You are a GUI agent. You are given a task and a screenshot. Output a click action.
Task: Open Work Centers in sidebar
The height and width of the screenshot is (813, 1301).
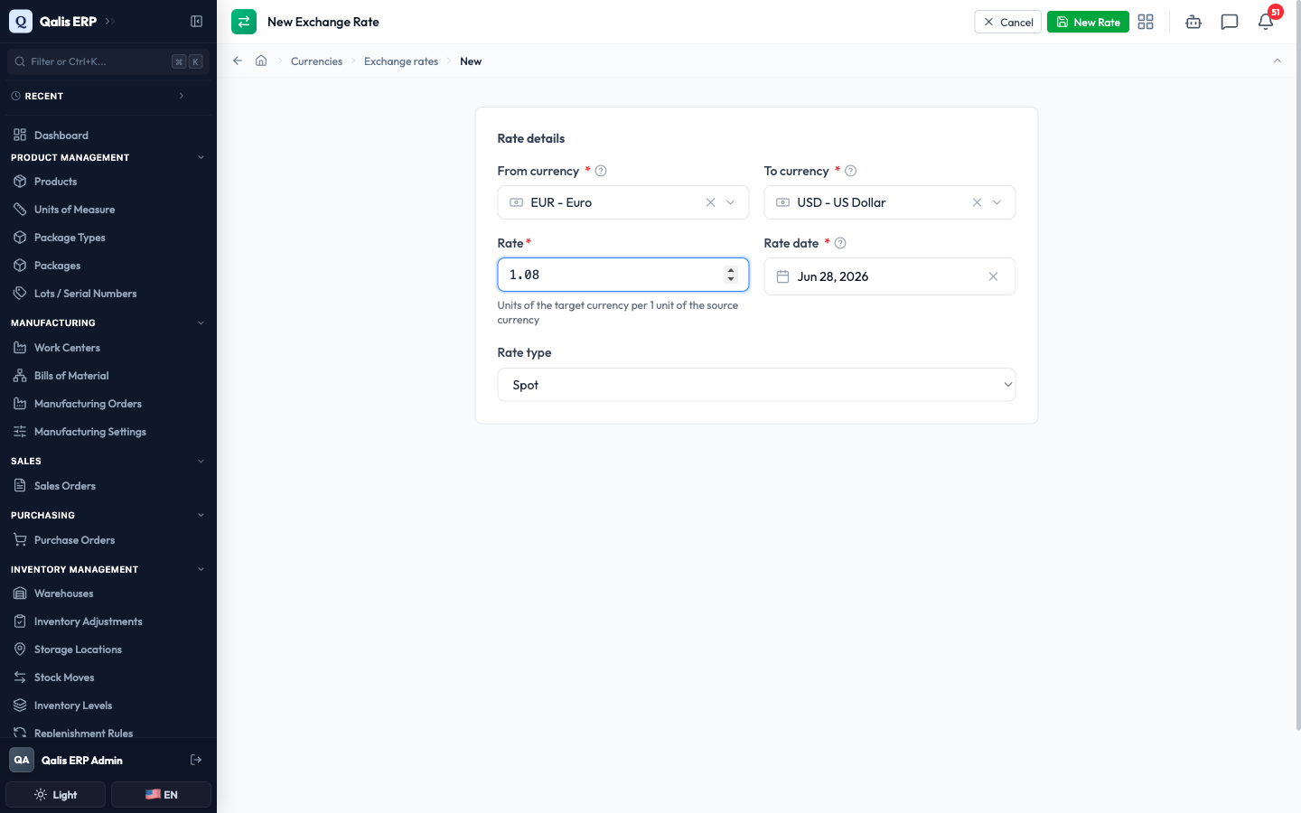click(x=108, y=348)
